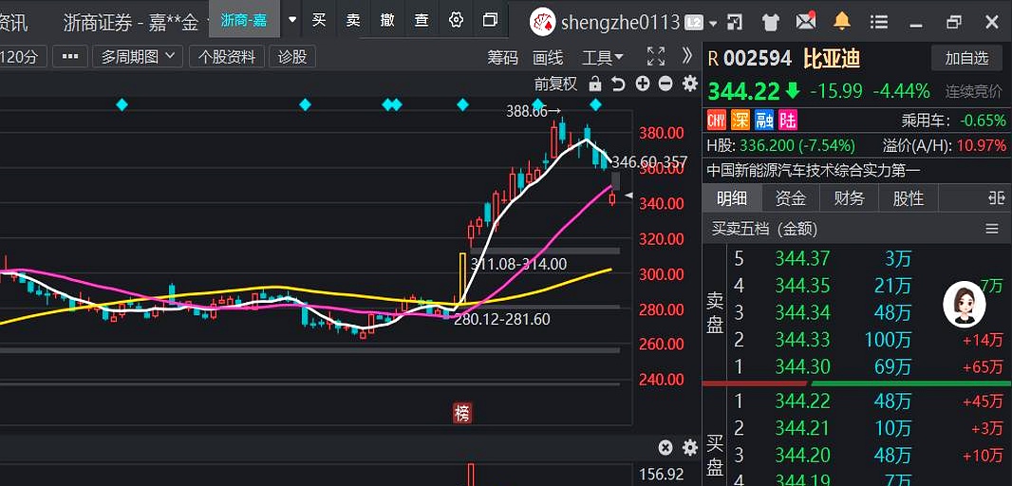1012x486 pixels.
Task: Open more periods ellipsis button
Action: pos(69,57)
